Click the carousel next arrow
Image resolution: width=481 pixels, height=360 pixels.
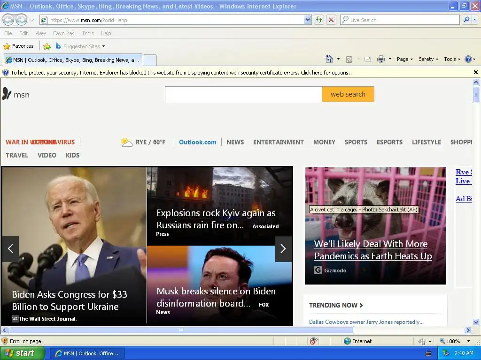(x=283, y=248)
